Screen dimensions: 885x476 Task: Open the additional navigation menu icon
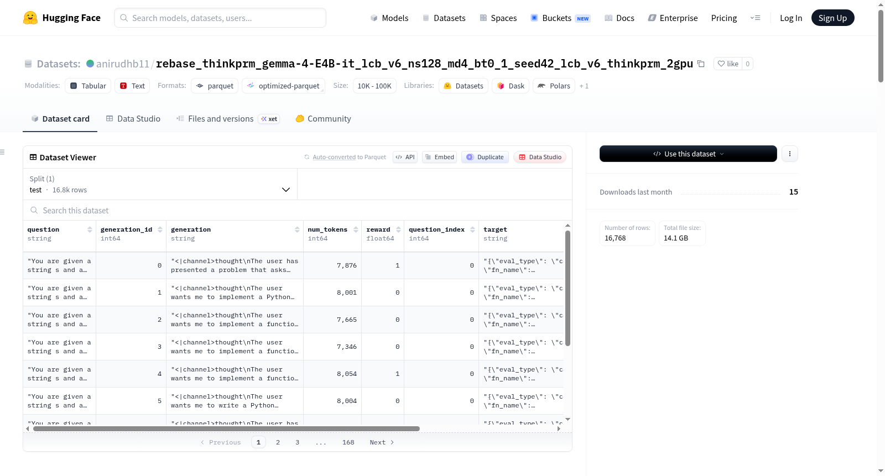tap(755, 18)
